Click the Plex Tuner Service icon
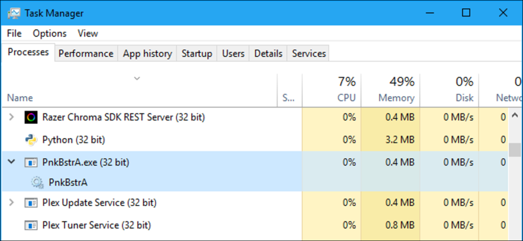523x241 pixels. coord(31,224)
